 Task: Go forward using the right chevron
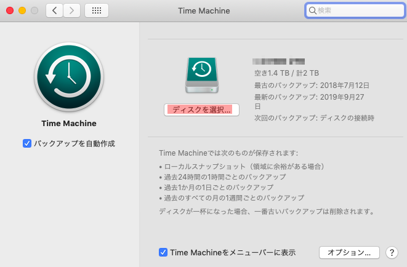[72, 10]
